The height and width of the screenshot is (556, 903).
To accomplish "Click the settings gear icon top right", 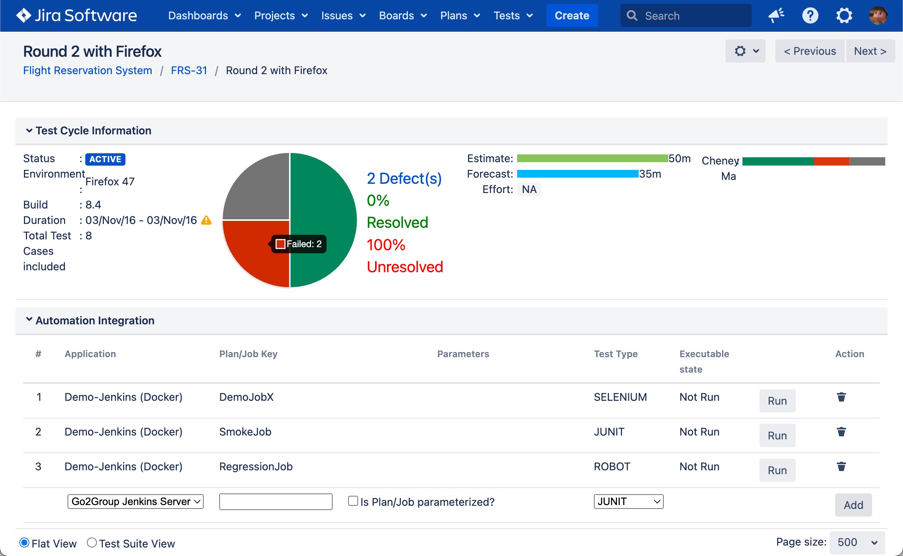I will (x=842, y=15).
